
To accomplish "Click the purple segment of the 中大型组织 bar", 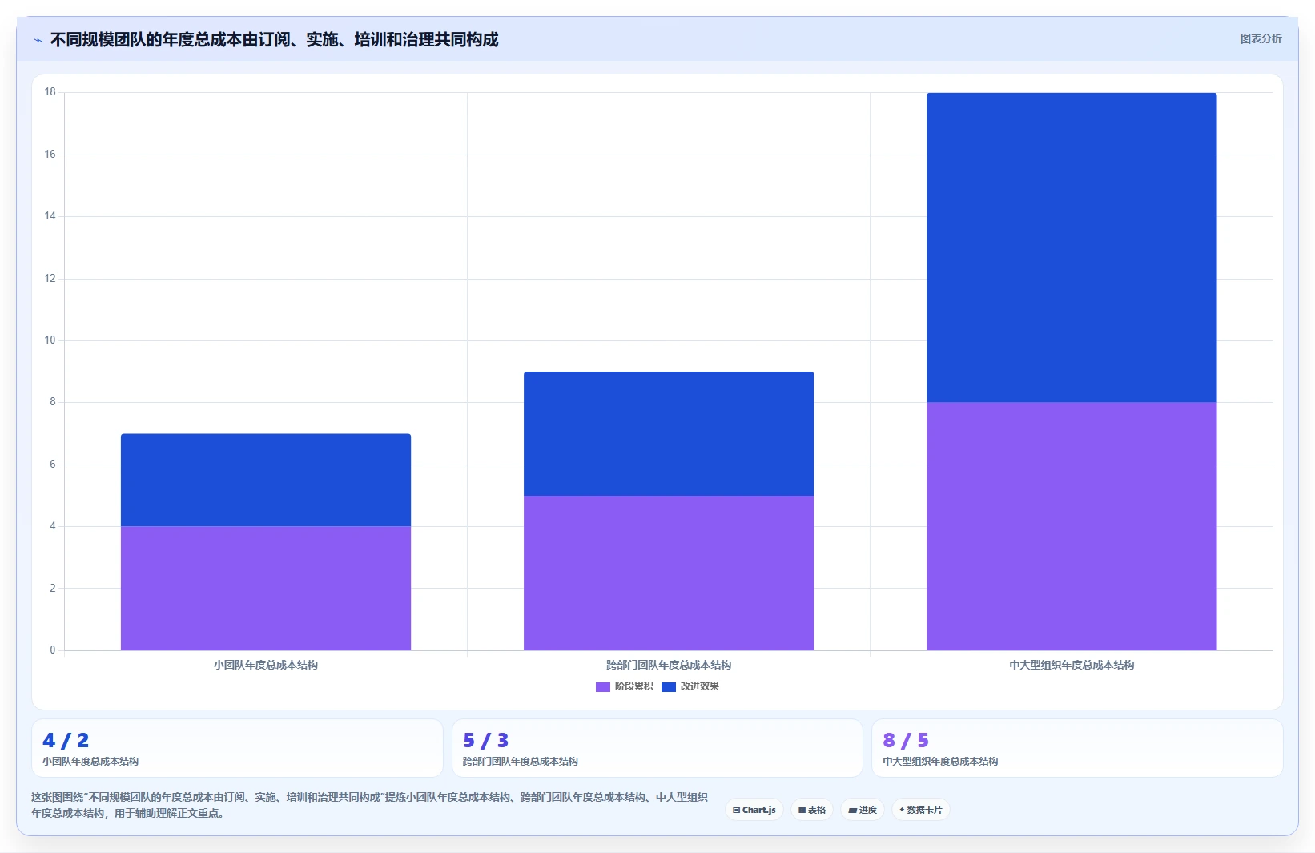I will point(1072,526).
